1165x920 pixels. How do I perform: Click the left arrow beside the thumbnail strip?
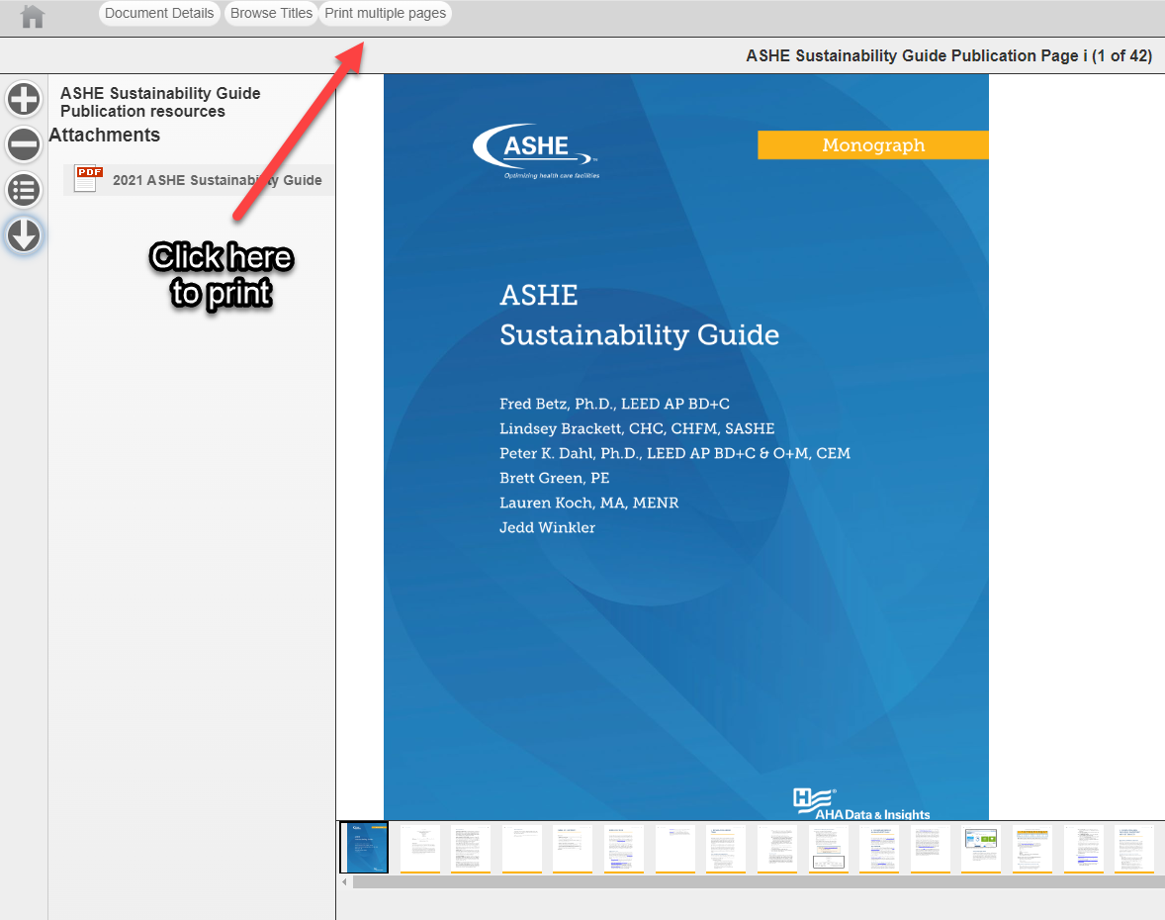click(343, 882)
